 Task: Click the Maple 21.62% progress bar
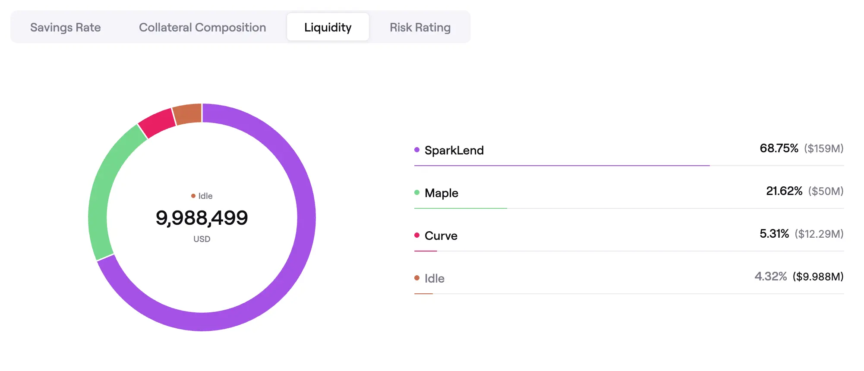tap(460, 208)
